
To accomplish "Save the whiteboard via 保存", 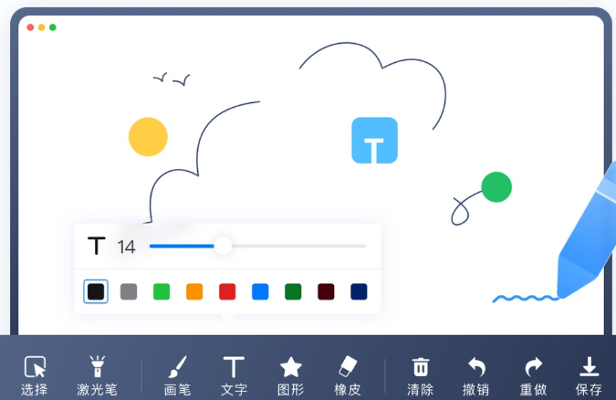I will (589, 375).
